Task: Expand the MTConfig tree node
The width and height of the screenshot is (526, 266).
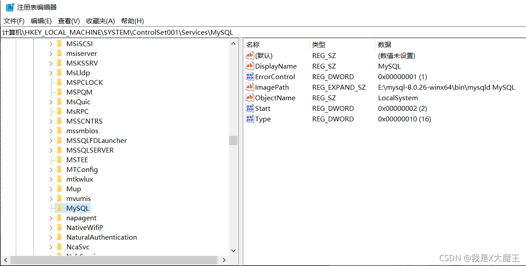Action: pyautogui.click(x=50, y=170)
